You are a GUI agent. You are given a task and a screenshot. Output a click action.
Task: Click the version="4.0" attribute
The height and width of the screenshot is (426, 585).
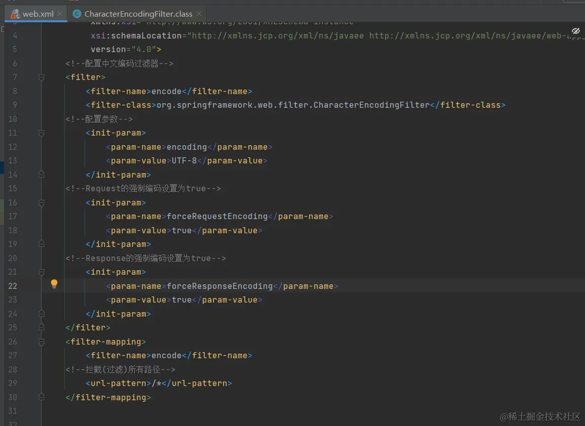click(123, 49)
